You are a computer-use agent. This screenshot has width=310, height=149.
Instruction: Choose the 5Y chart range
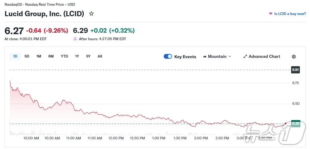88,56
